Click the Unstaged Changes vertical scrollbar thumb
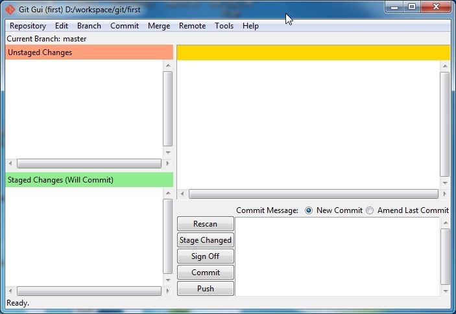456x314 pixels. click(x=168, y=109)
